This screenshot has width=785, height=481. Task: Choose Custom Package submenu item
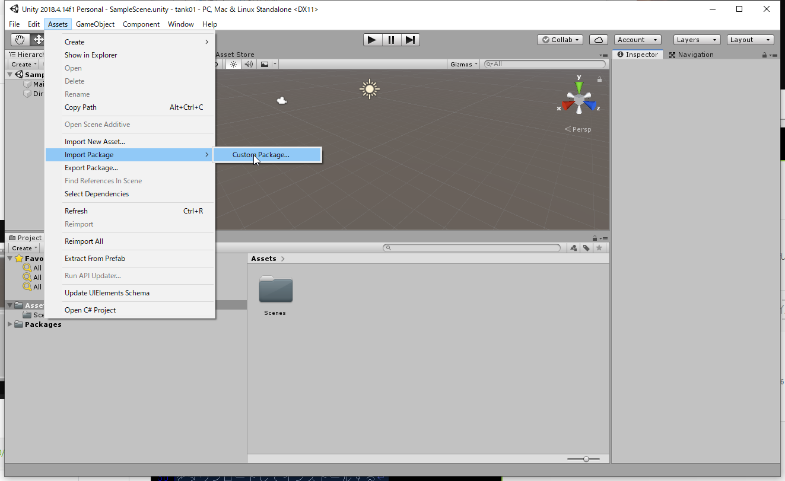[268, 155]
